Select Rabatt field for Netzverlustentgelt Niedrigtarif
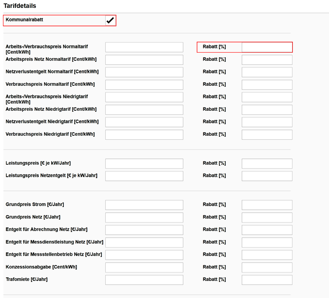The width and height of the screenshot is (329, 298). 267,122
